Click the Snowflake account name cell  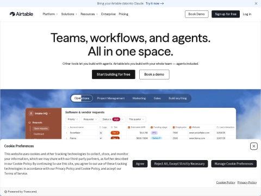(x=75, y=133)
